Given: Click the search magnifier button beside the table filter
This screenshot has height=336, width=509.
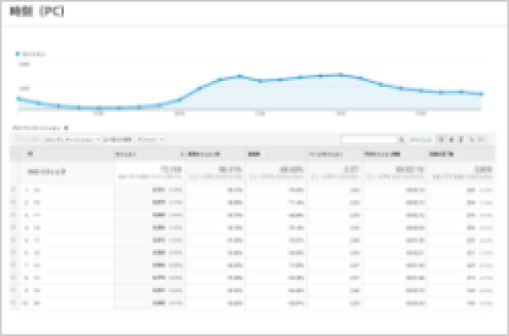Looking at the screenshot, I should click(402, 140).
